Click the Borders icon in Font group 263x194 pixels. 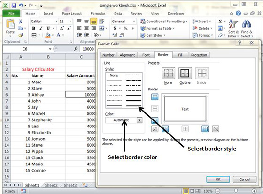point(34,35)
